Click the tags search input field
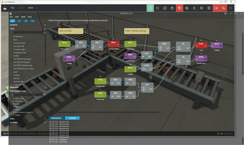Image resolution: width=244 pixels, height=145 pixels. 28,32
